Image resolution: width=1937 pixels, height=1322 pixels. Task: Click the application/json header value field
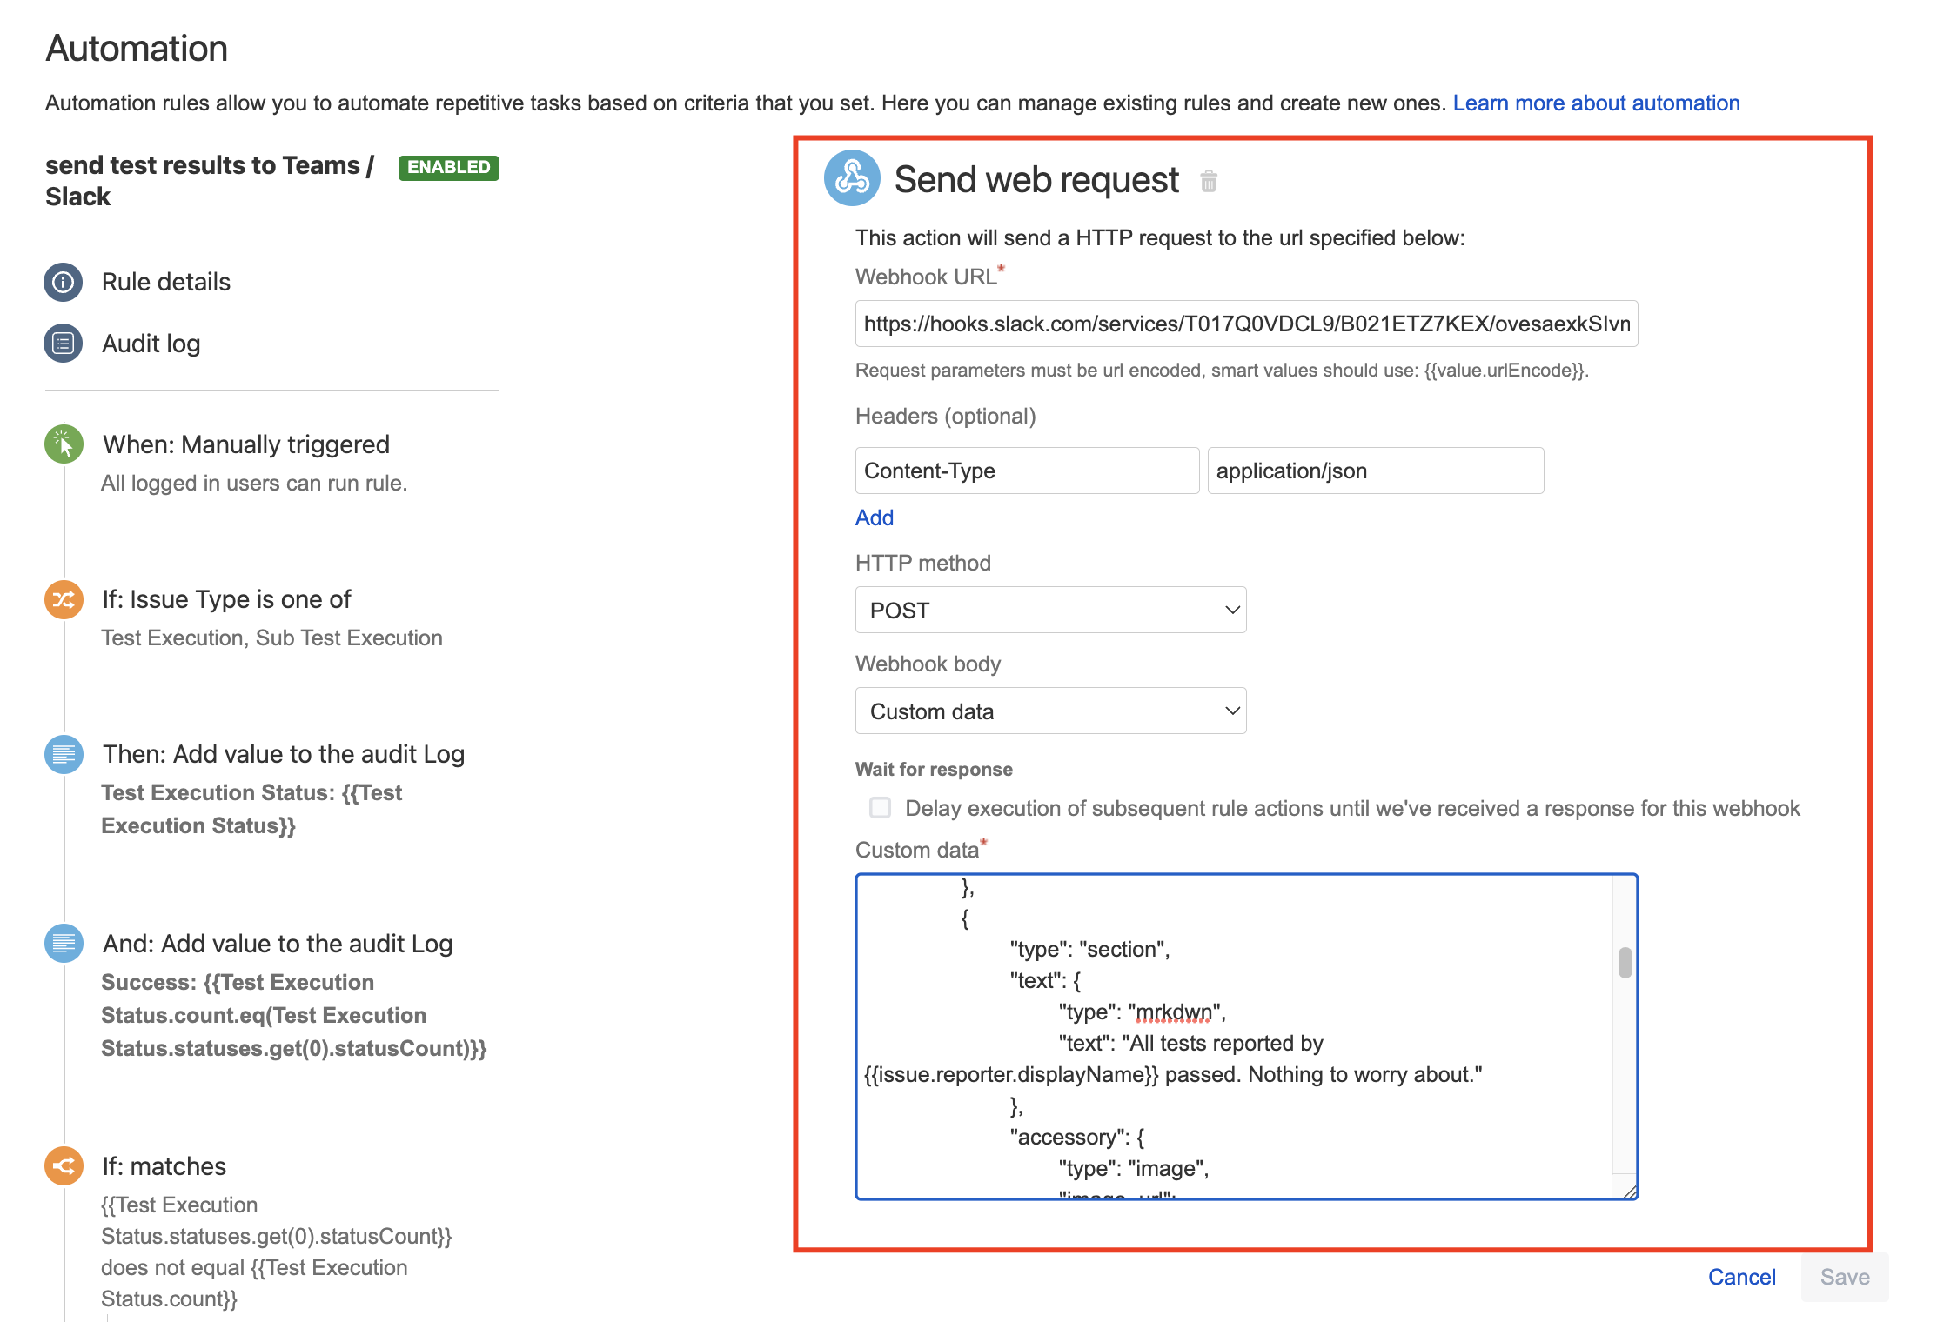click(1376, 471)
